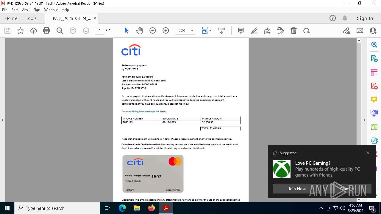Screen dimensions: 381x214
Task: Click the upload to cloud icon
Action: point(34,31)
